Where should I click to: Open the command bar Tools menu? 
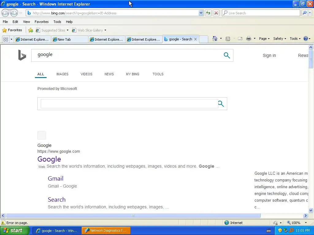click(295, 39)
